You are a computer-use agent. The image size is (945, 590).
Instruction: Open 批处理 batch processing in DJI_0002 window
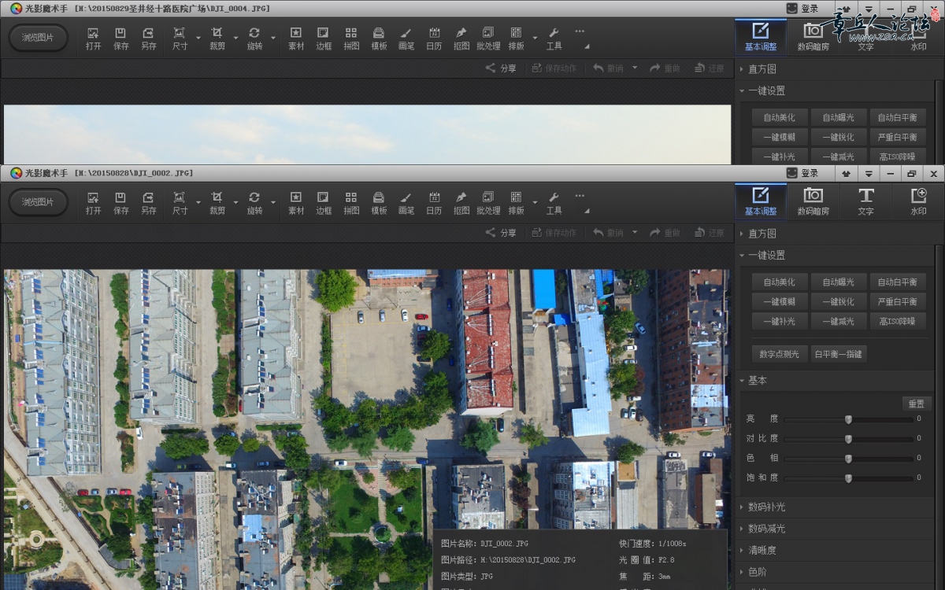point(488,202)
